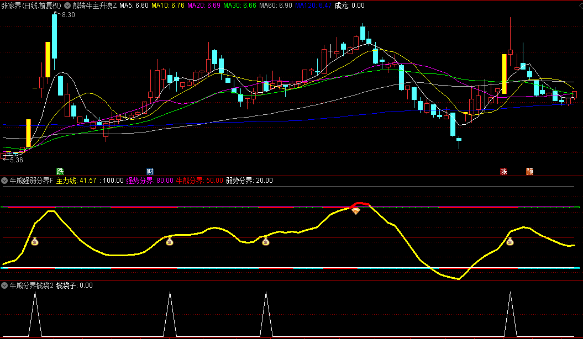Select the 成龙 value label
Image resolution: width=583 pixels, height=339 pixels.
point(349,5)
